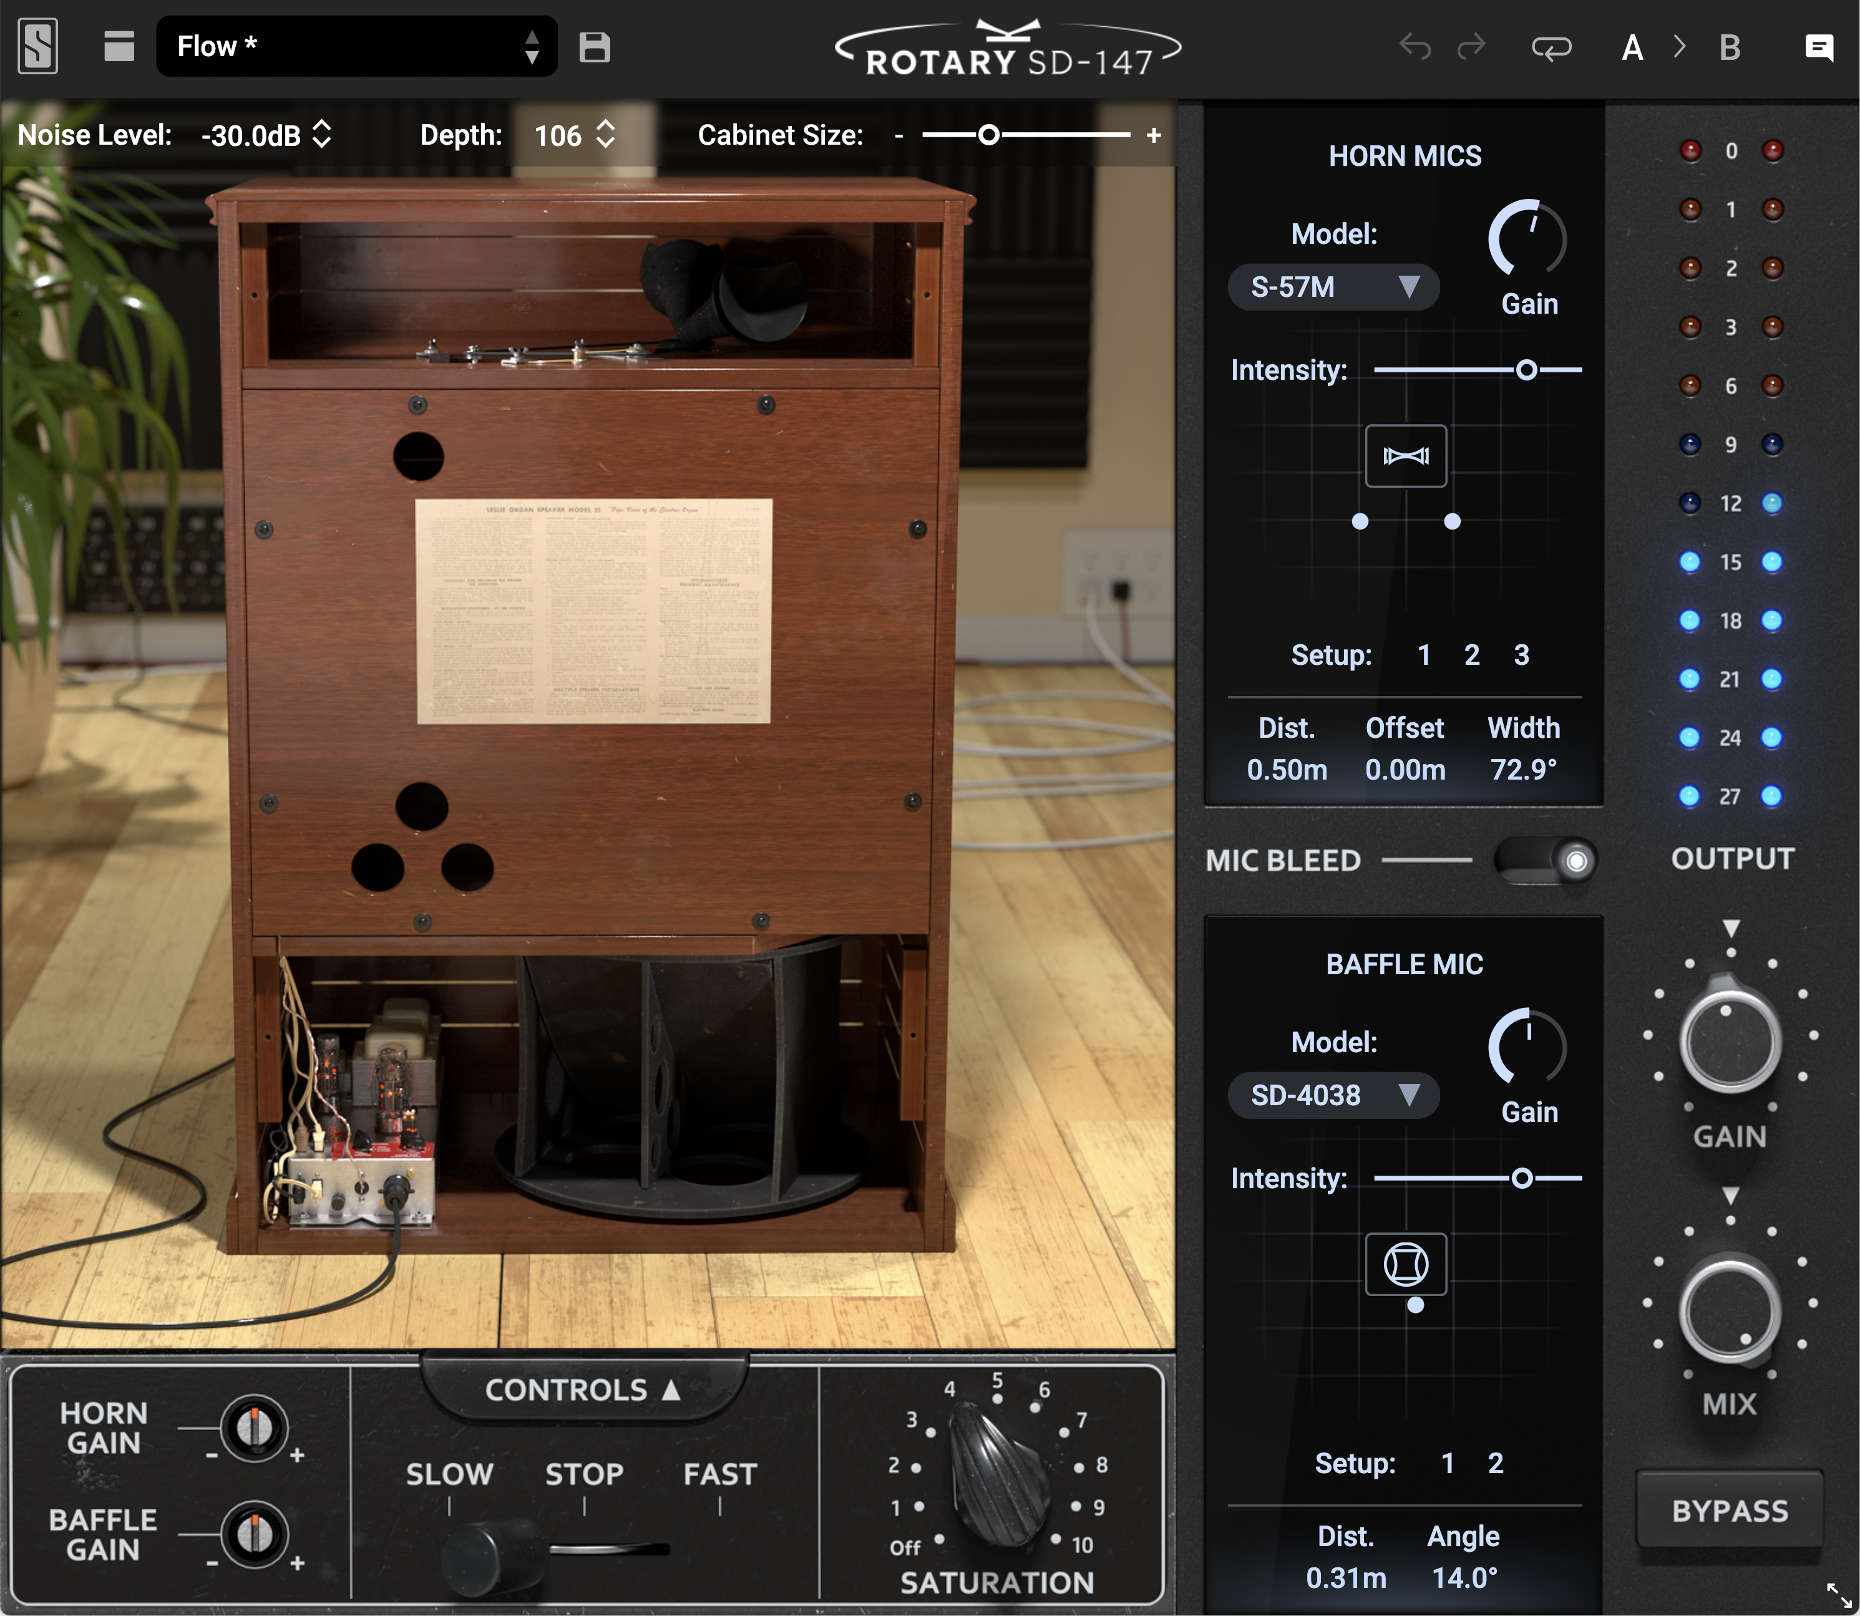Select Baffle Mic Setup 1
The height and width of the screenshot is (1616, 1860).
(1447, 1463)
